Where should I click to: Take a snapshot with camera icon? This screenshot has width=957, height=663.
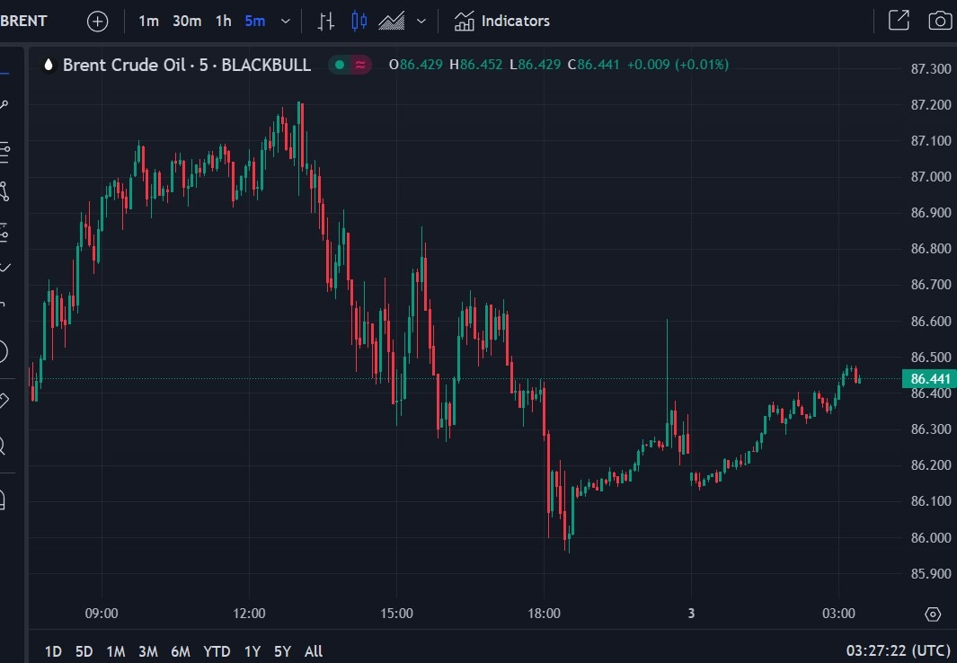(x=941, y=21)
